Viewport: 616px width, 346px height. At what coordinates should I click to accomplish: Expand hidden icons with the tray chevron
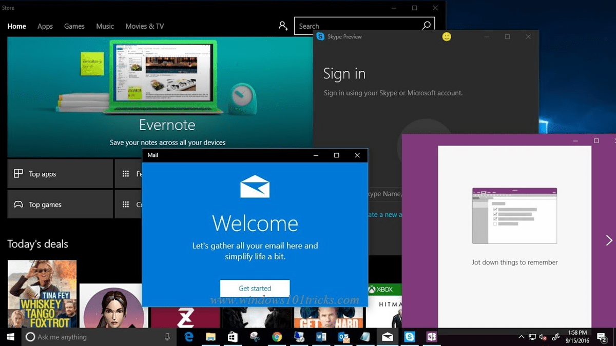[x=522, y=337]
